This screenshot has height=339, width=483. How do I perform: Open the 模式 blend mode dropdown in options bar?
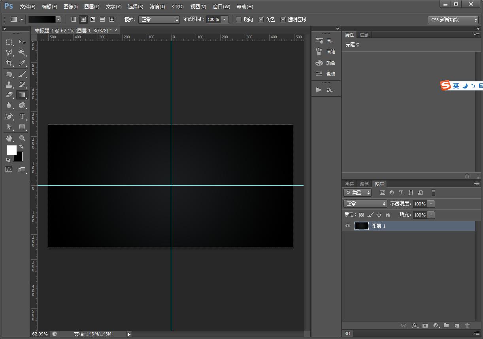[159, 19]
